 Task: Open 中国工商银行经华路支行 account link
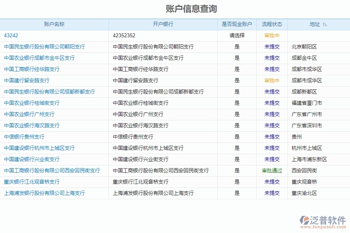[32, 69]
